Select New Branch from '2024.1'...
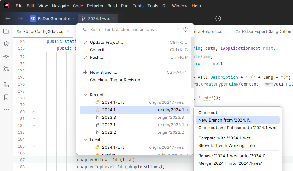This screenshot has width=293, height=171. click(x=225, y=120)
